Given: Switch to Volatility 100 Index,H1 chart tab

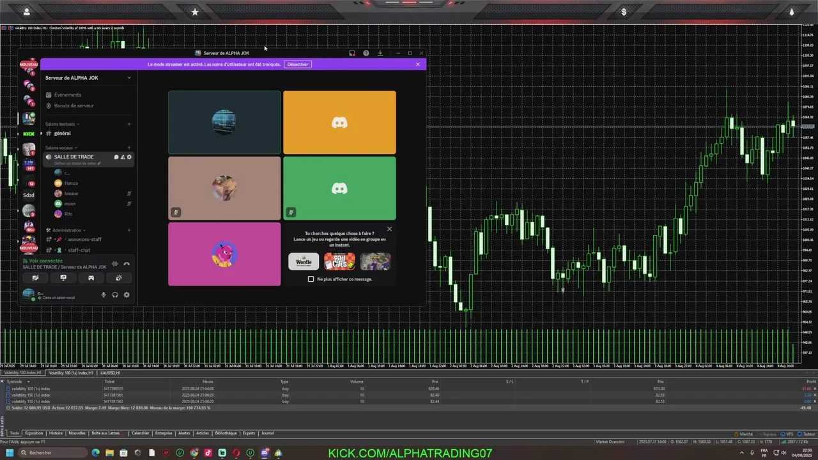Looking at the screenshot, I should 23,373.
